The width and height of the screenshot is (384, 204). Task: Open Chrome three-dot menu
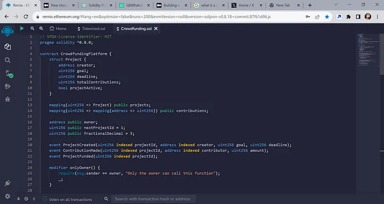(x=378, y=17)
